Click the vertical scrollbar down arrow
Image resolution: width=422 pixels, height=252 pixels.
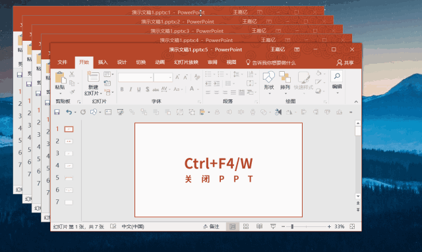(x=358, y=196)
